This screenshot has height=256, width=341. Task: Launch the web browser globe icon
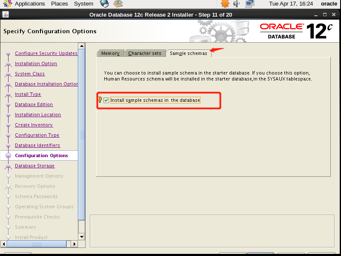(x=104, y=4)
